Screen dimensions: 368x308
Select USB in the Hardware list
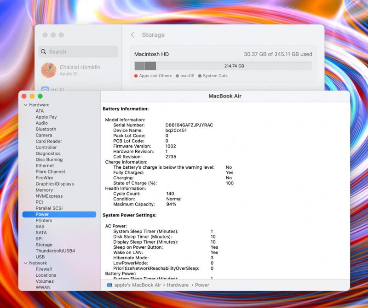coord(40,257)
